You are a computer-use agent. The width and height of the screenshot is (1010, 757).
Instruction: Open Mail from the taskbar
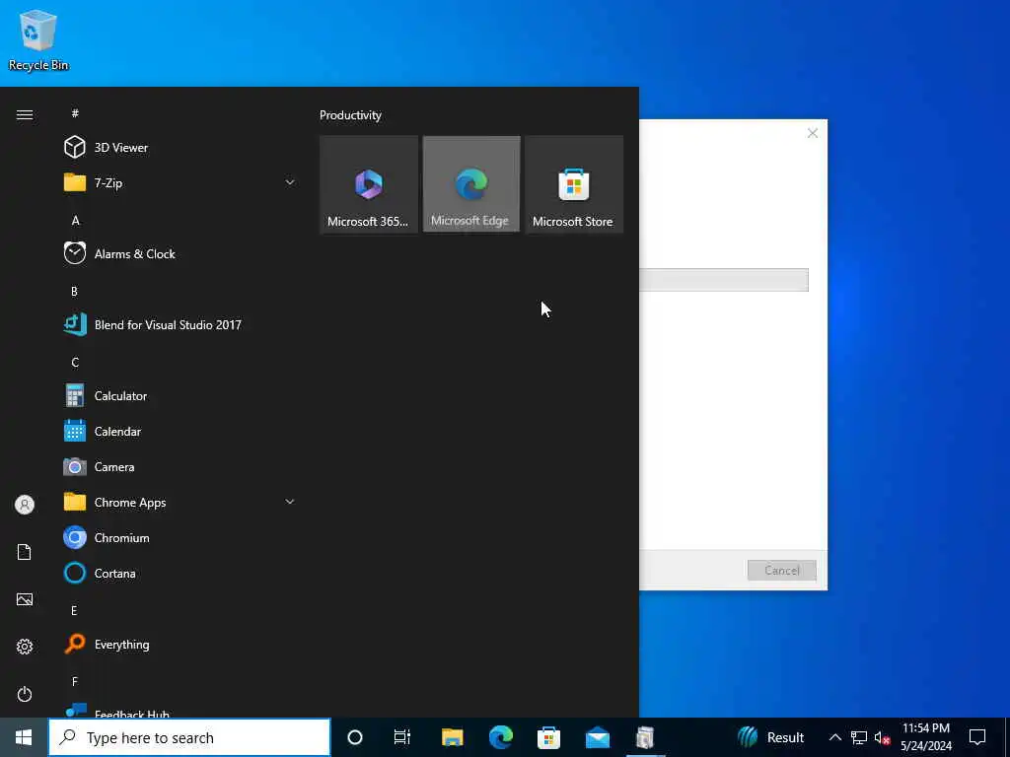tap(597, 737)
